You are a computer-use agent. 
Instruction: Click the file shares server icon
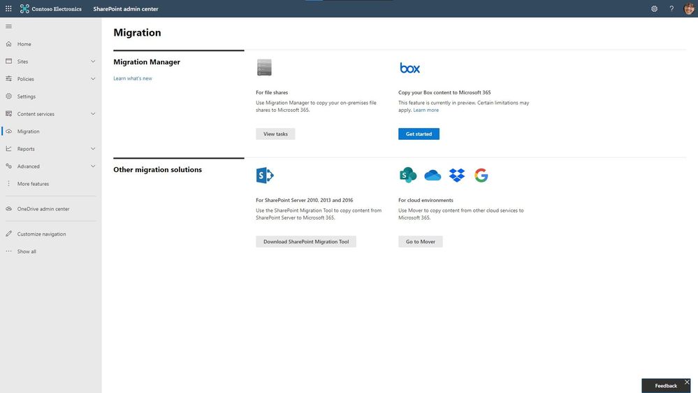[x=264, y=67]
